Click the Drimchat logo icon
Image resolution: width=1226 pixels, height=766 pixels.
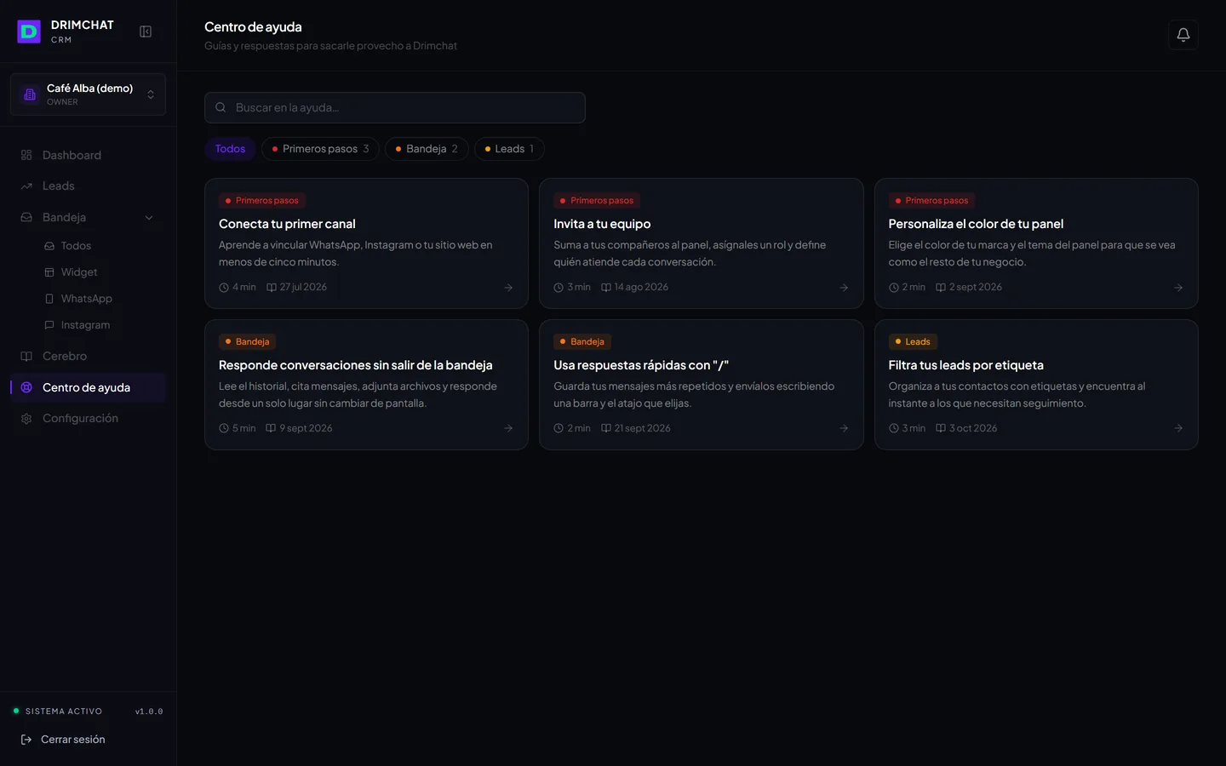click(29, 31)
